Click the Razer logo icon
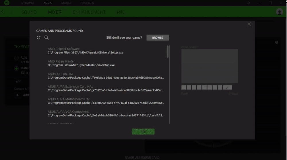Screen dimensions: 287x160 7,3
